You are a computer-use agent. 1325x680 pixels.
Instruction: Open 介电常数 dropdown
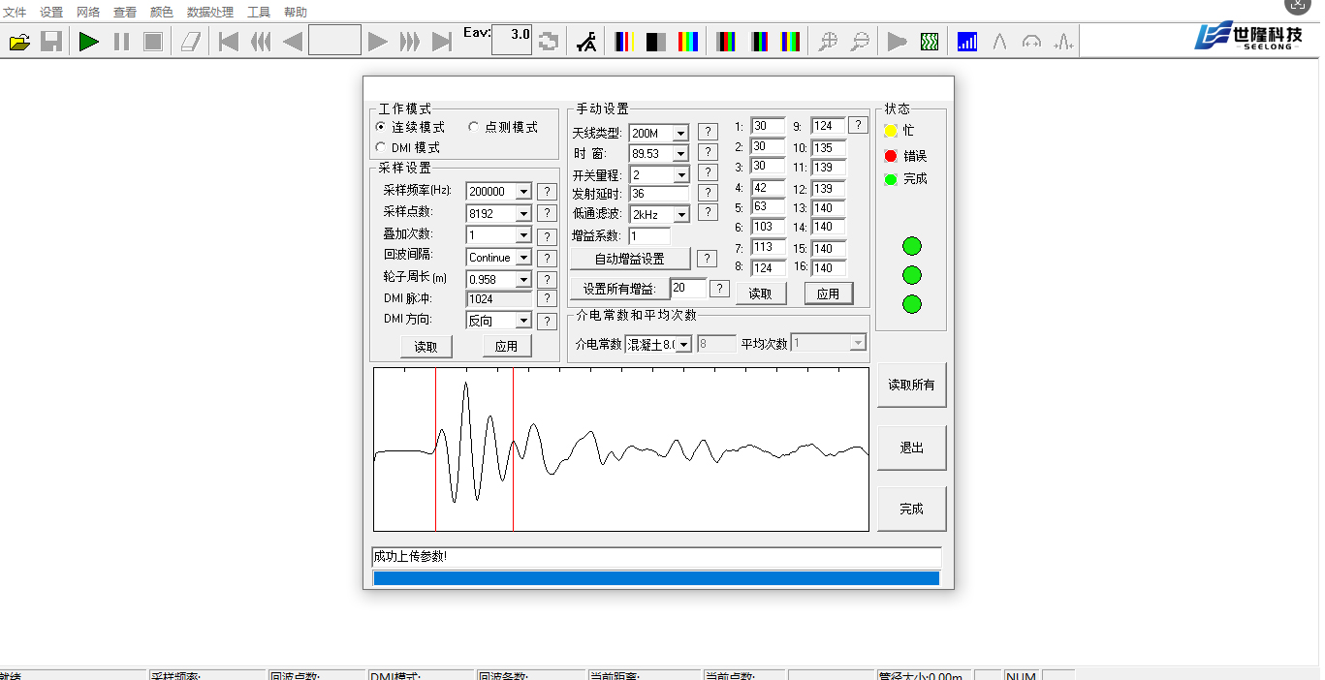tap(683, 344)
